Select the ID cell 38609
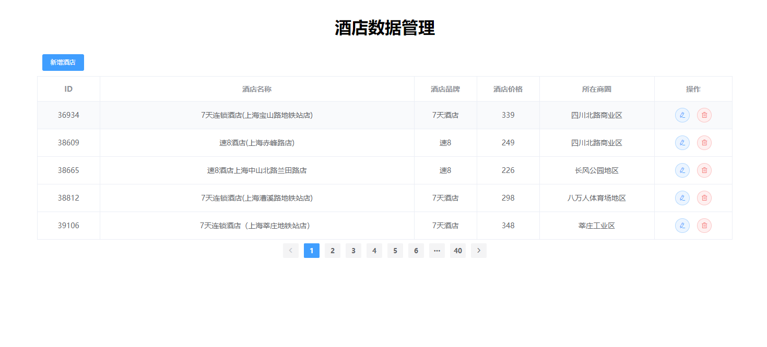This screenshot has width=767, height=347. pos(68,143)
